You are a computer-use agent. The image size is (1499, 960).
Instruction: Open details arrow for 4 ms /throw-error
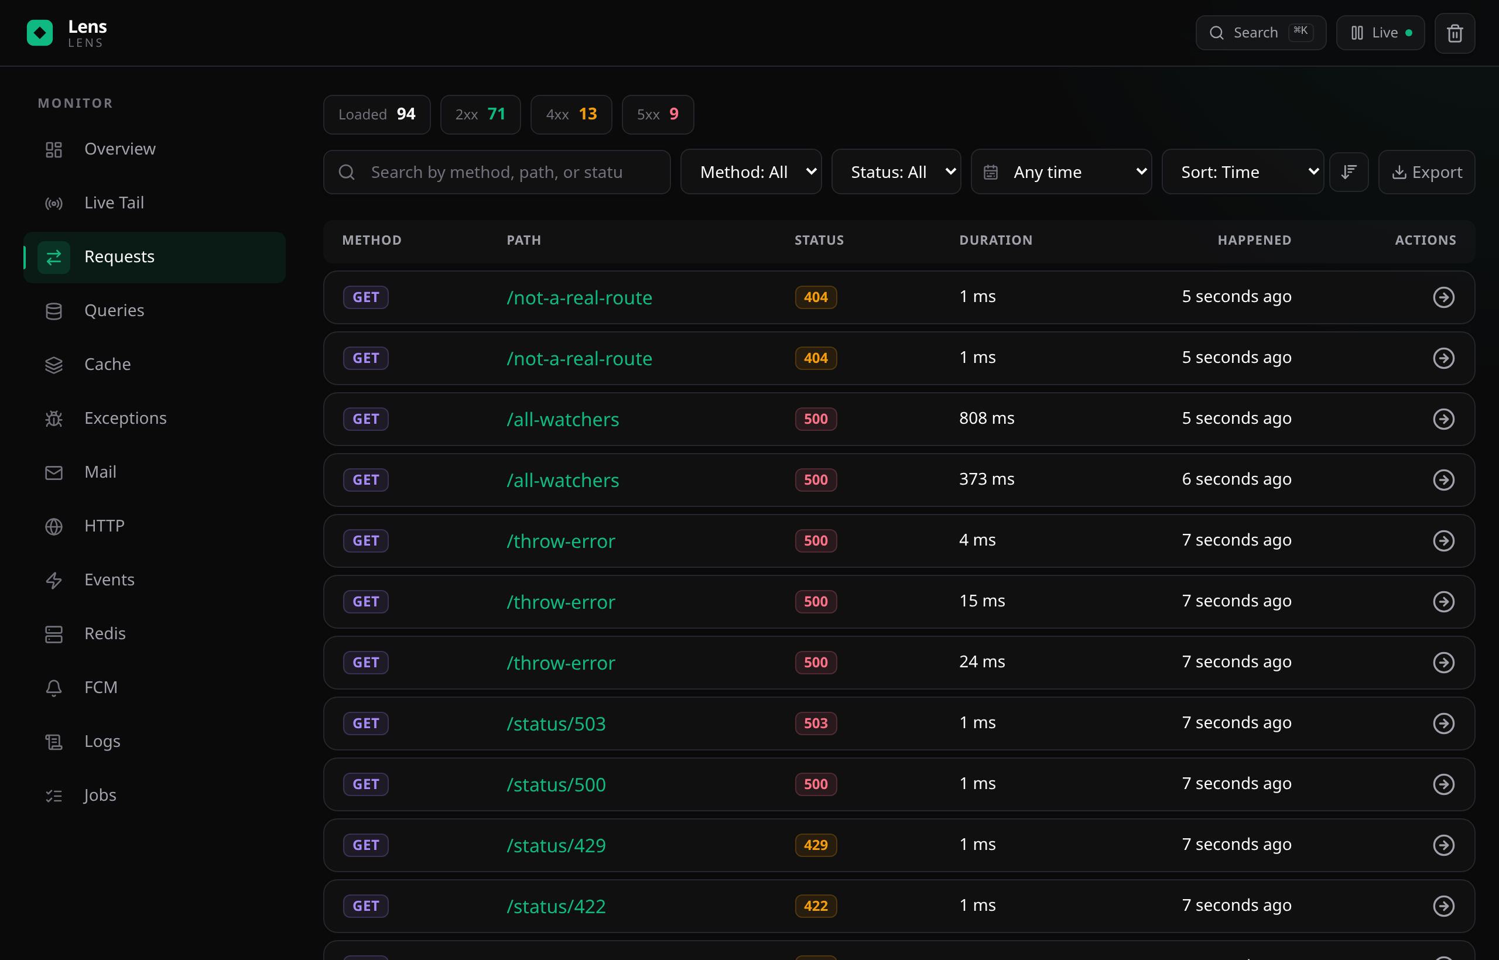coord(1443,541)
